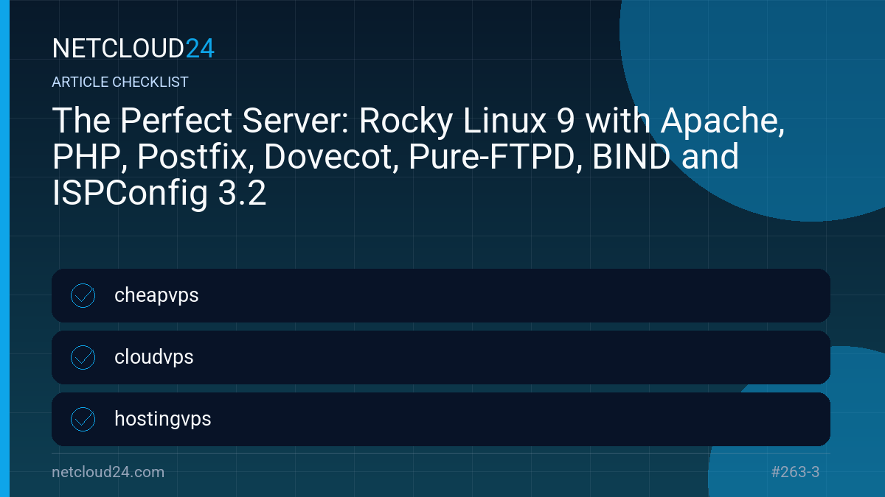Click the #263-3 reference number
885x497 pixels.
pyautogui.click(x=795, y=472)
